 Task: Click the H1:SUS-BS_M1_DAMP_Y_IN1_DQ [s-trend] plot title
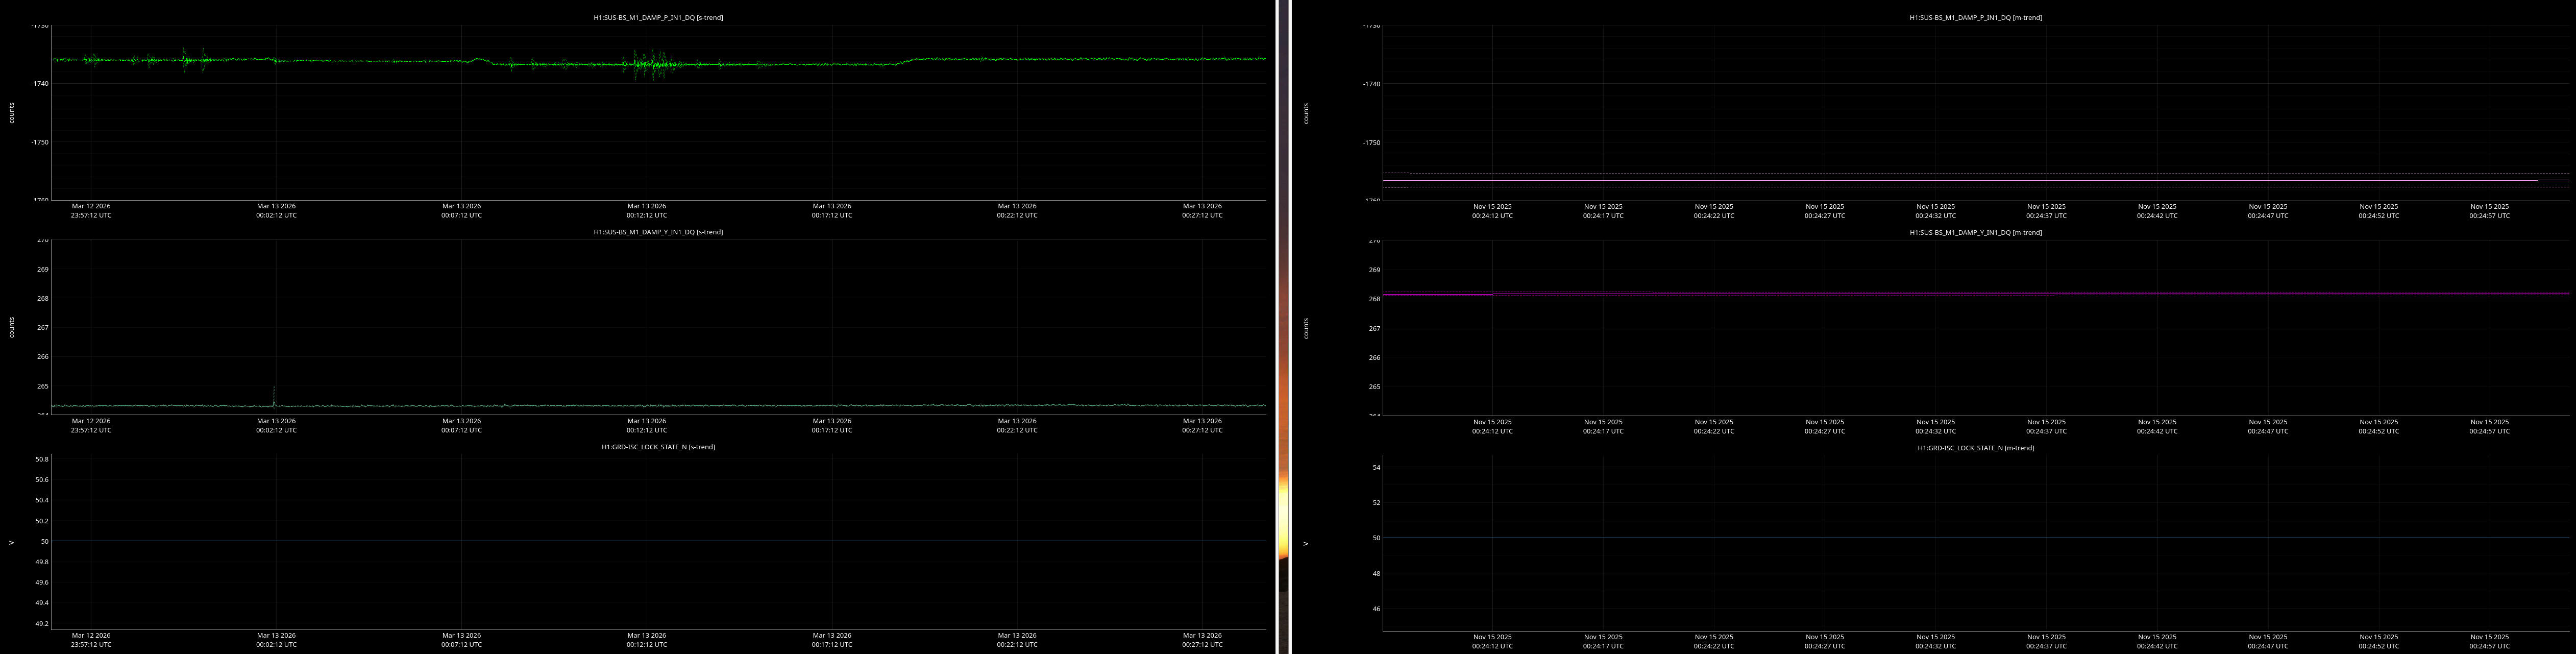click(658, 232)
